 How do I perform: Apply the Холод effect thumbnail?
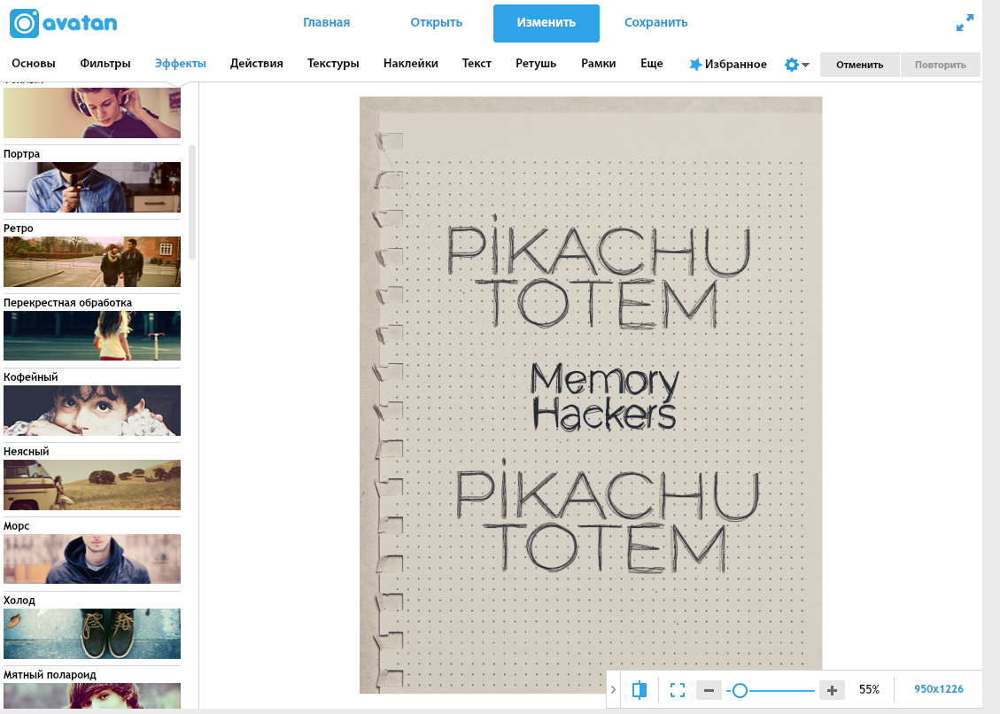pyautogui.click(x=92, y=633)
